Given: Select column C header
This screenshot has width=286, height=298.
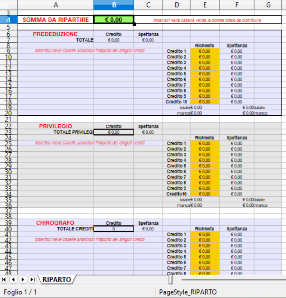Looking at the screenshot, I should (x=148, y=5).
